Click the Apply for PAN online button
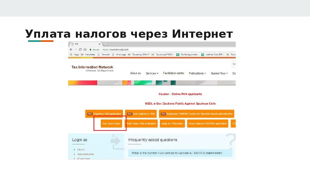Image resolution: width=310 pixels, height=174 pixels. pyautogui.click(x=172, y=123)
